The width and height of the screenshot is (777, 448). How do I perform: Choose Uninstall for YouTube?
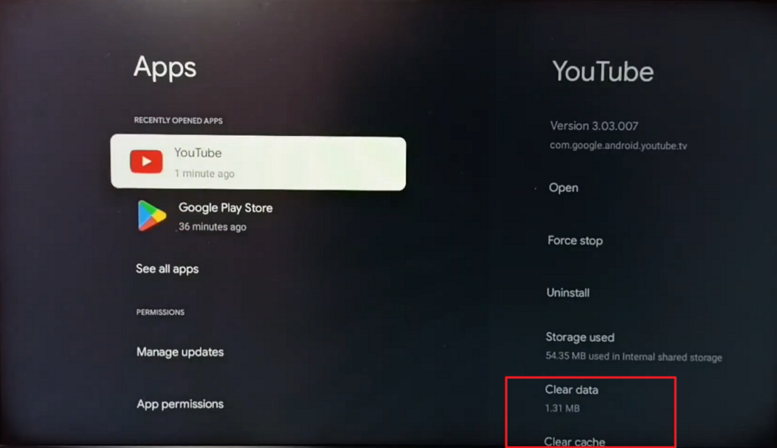568,292
